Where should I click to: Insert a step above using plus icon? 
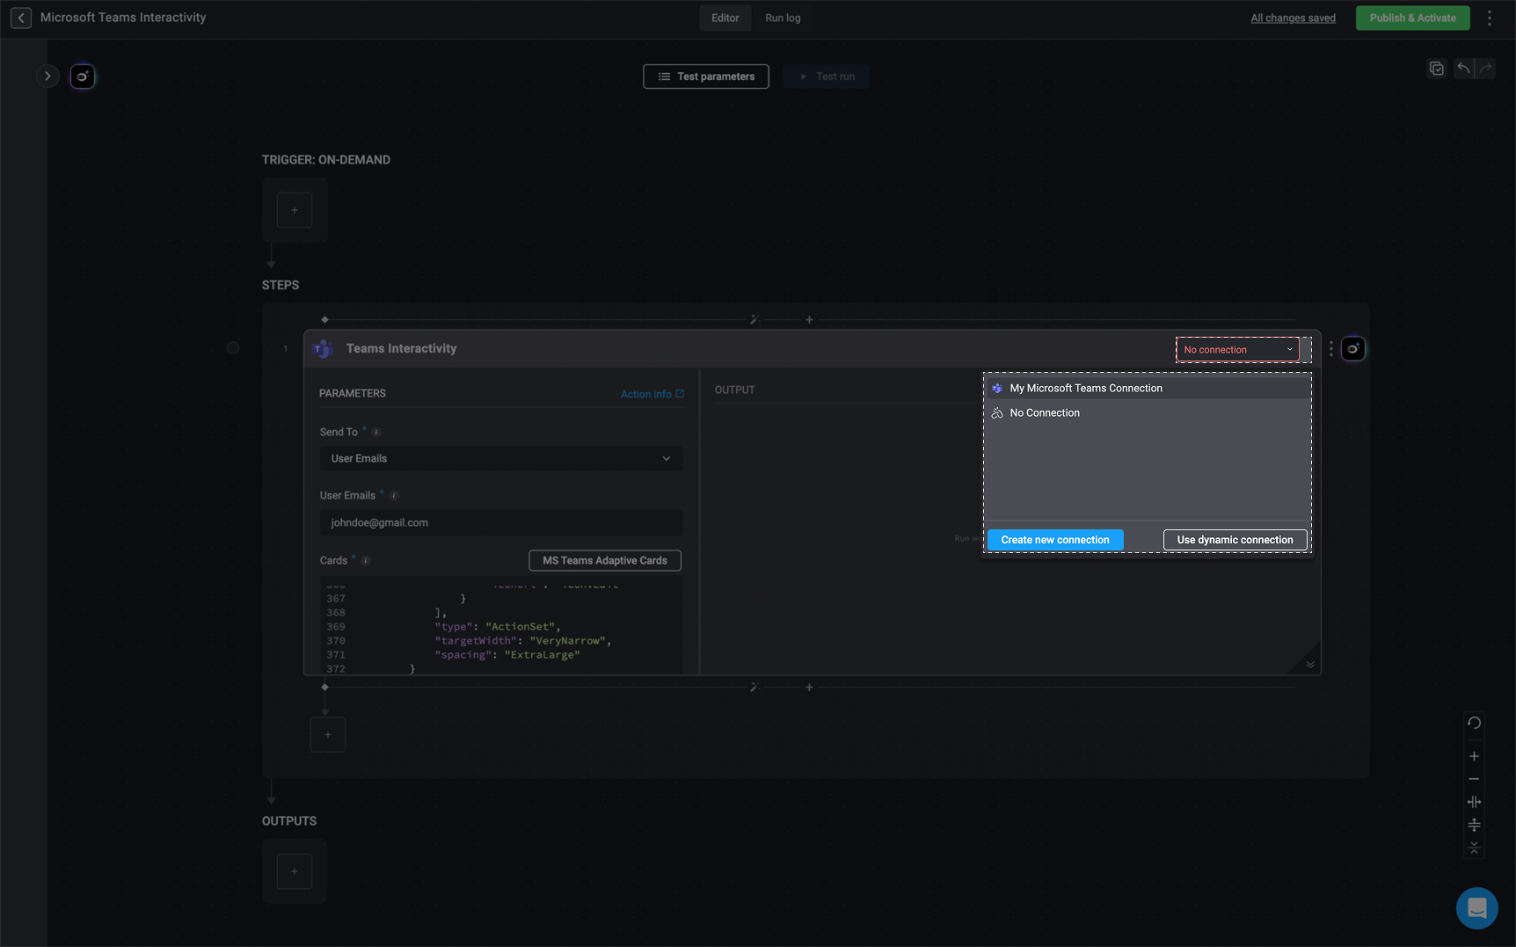[809, 319]
